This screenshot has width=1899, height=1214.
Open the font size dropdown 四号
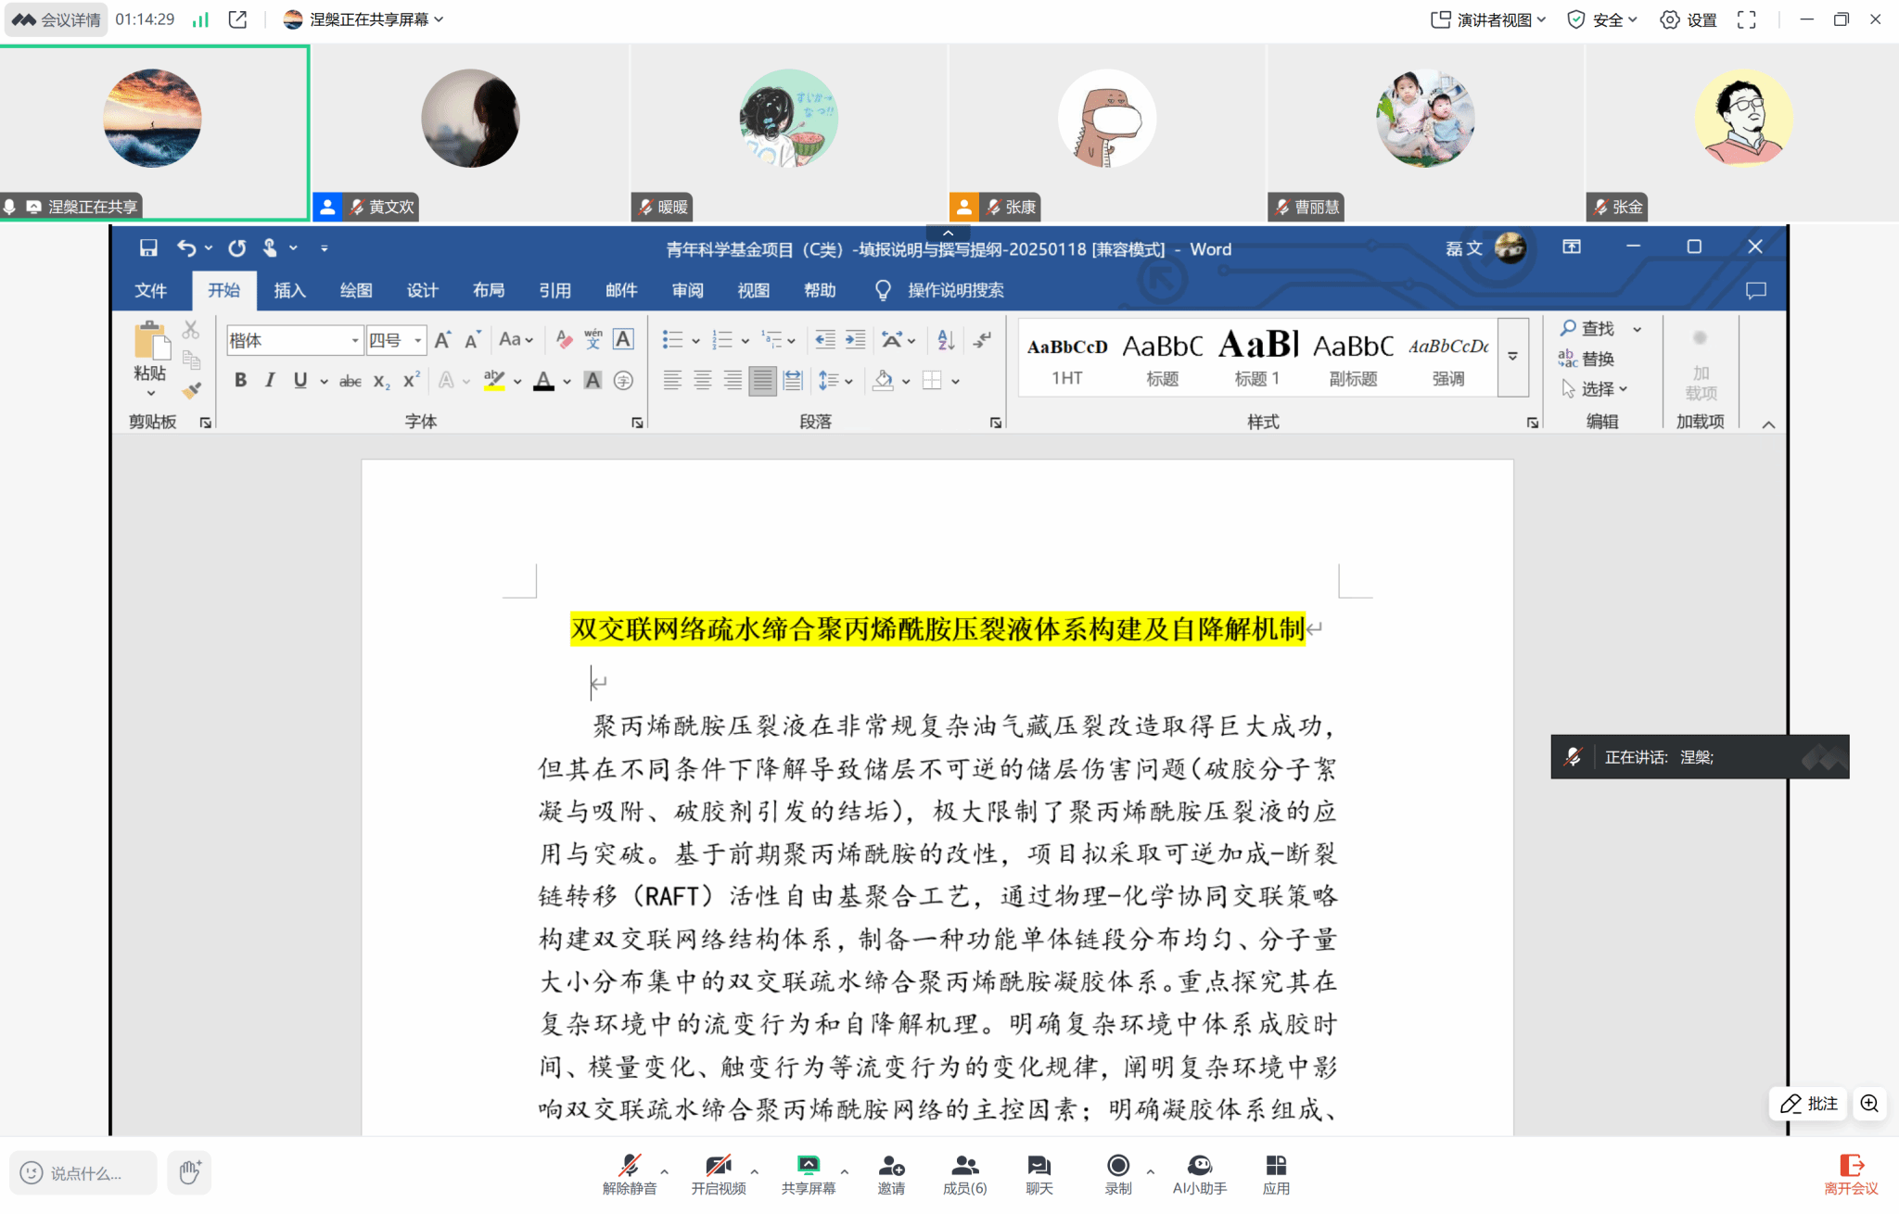(418, 340)
